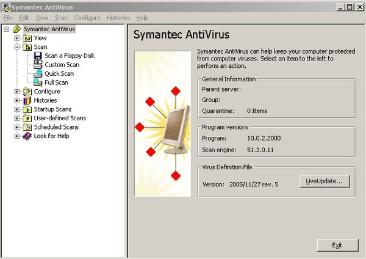Open the View menu
Viewport: 366px width, 259px height.
click(41, 18)
